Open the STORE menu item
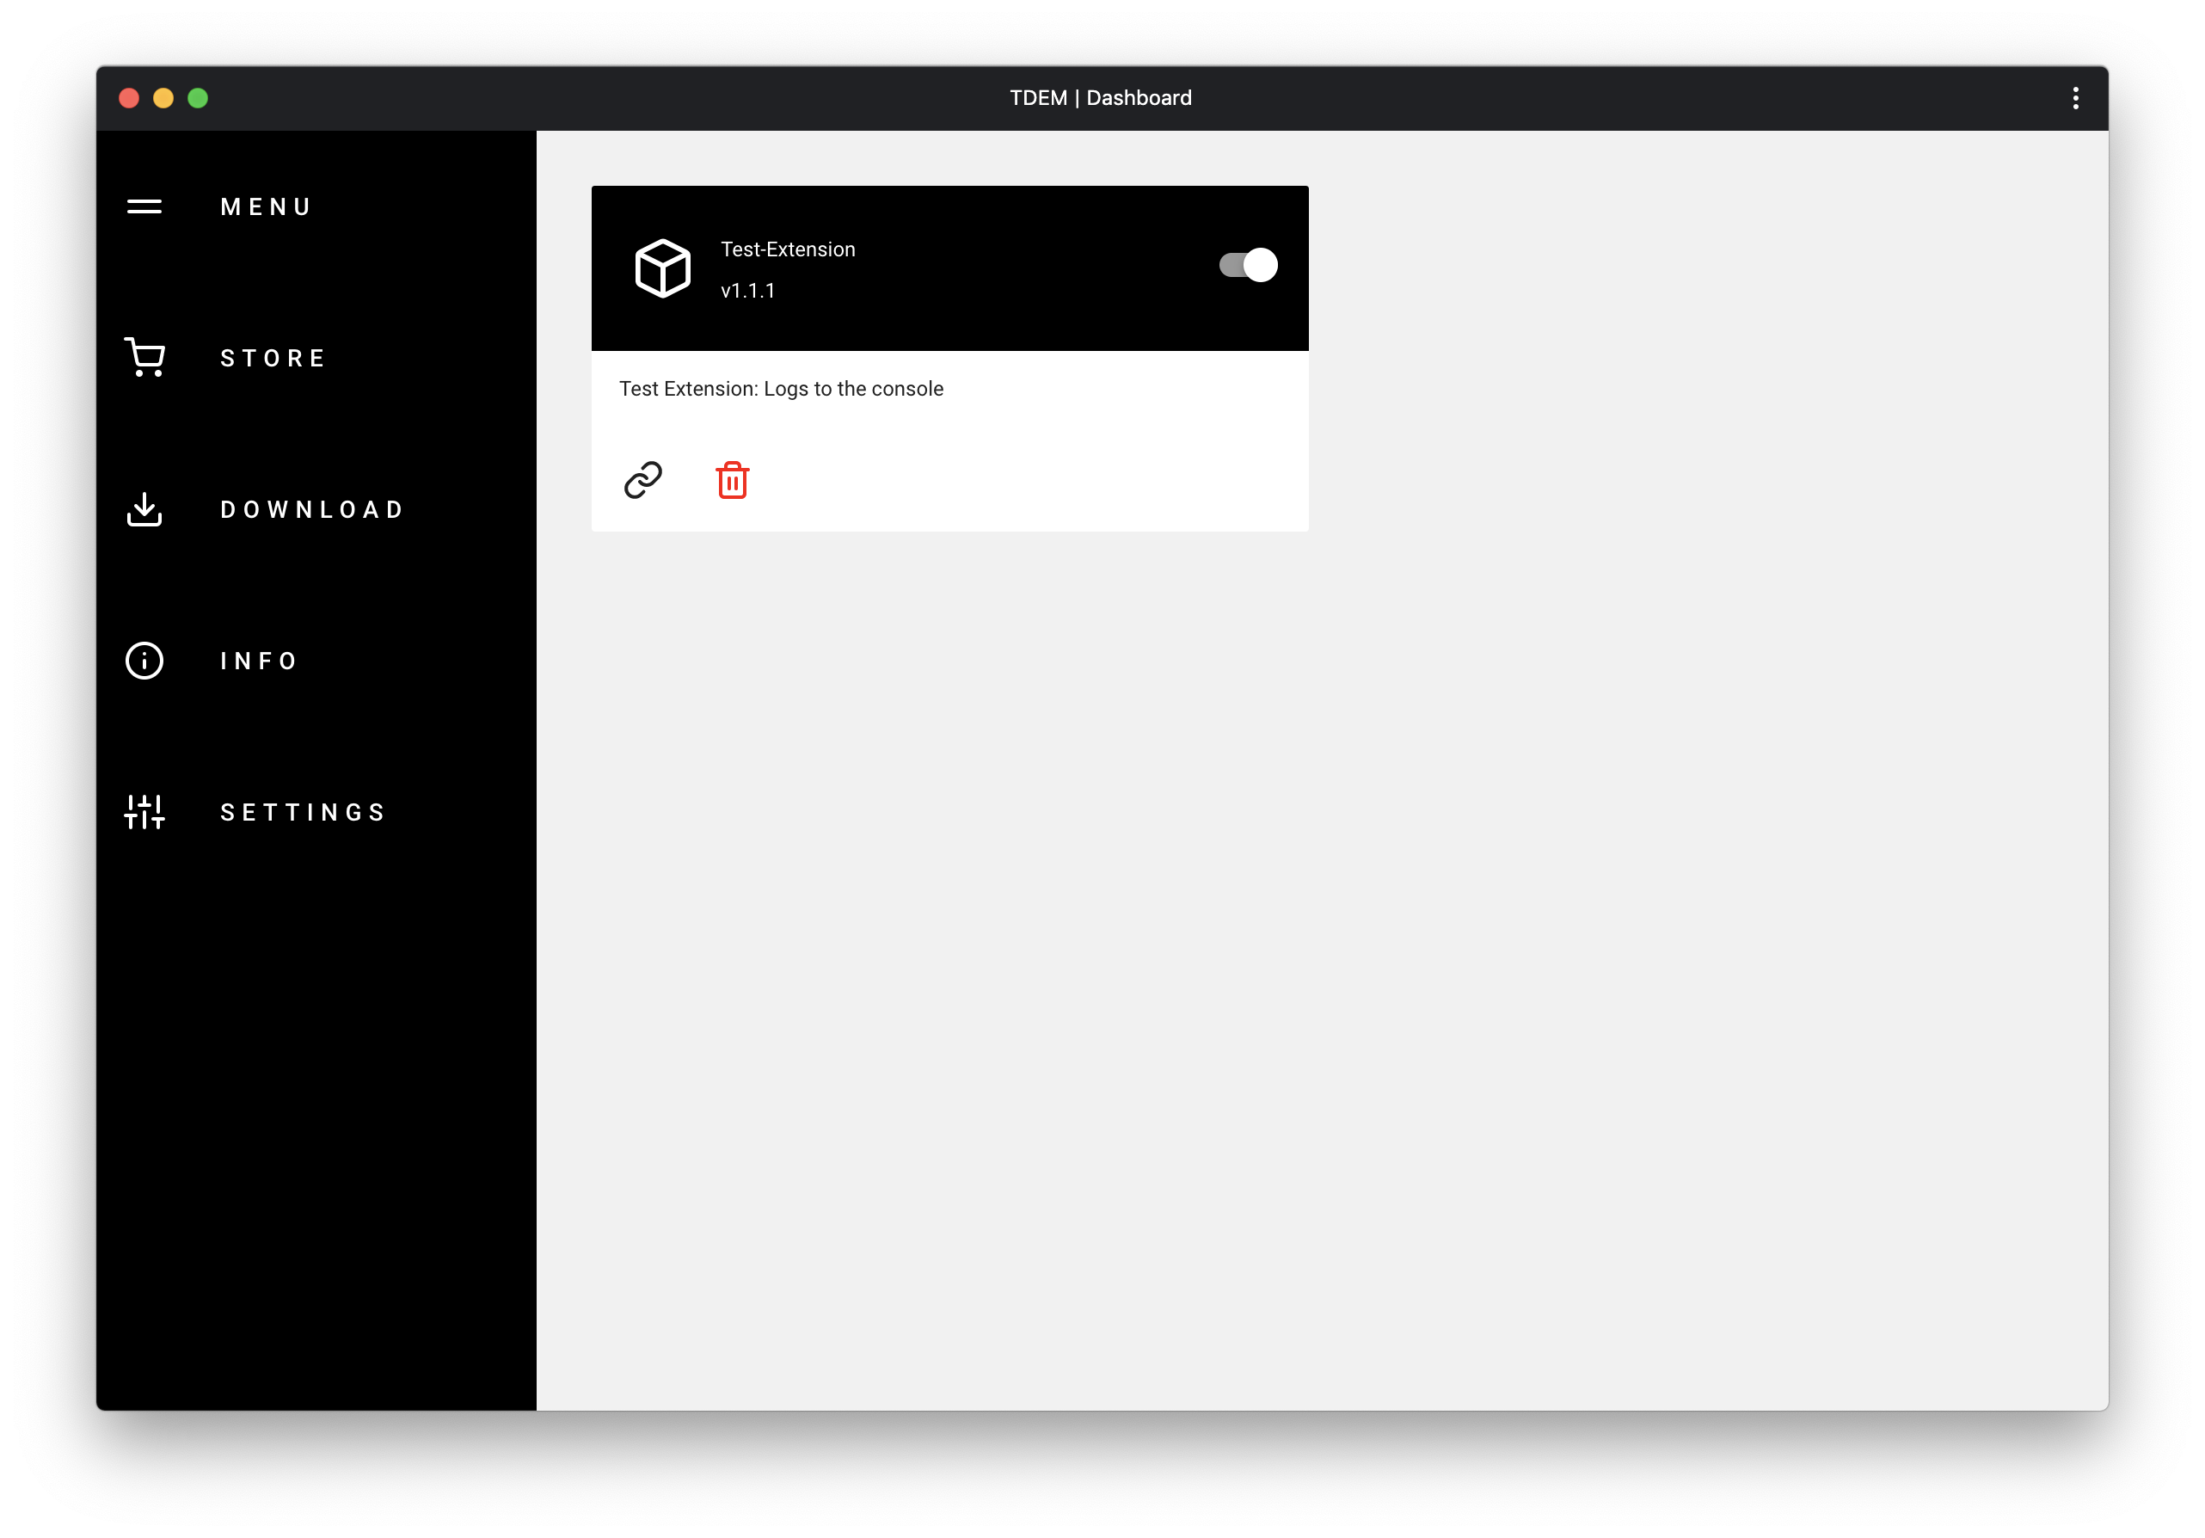Screen dimensions: 2205x1538 pyautogui.click(x=273, y=359)
